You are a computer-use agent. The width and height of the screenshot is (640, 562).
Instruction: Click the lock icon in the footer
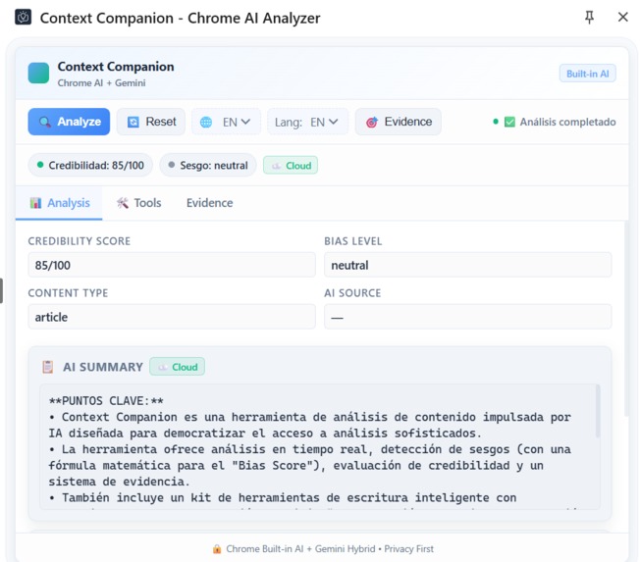[217, 549]
